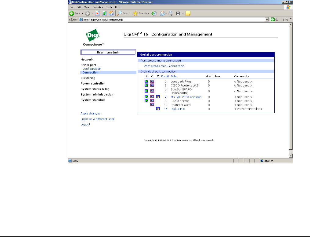Open Serial port Configuration in the sidebar

92,69
